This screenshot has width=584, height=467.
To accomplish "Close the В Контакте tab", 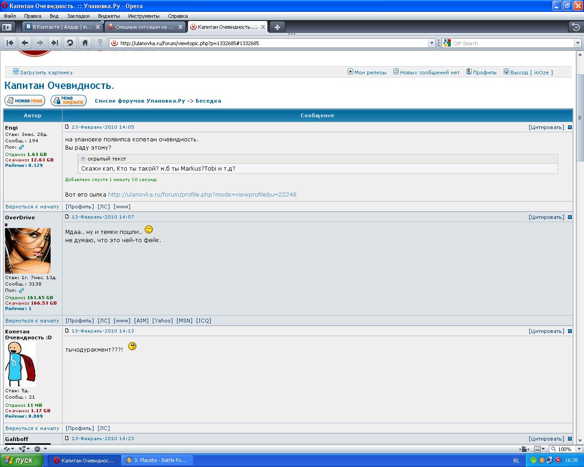I will point(98,27).
